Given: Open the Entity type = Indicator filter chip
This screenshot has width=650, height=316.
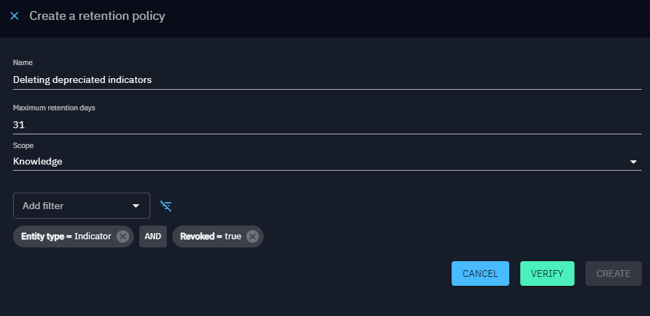Looking at the screenshot, I should click(67, 236).
